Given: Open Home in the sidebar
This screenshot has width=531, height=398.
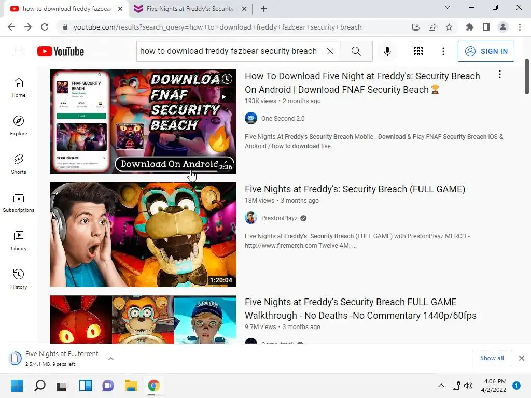Looking at the screenshot, I should 19,88.
